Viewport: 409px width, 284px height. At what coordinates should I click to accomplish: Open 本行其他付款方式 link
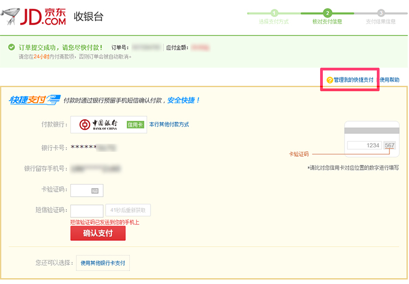tap(169, 125)
